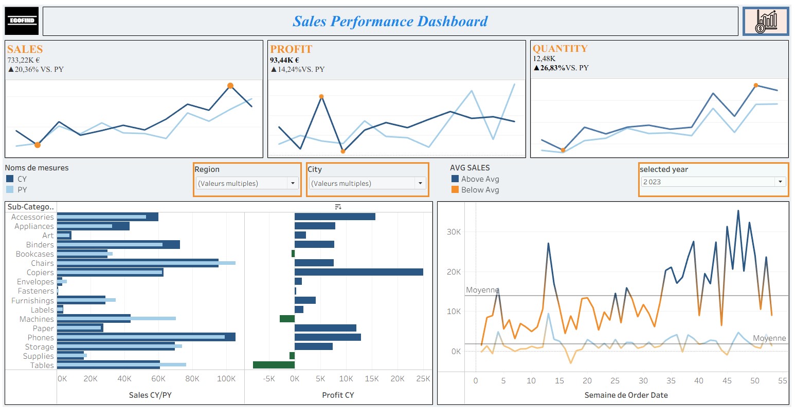Image resolution: width=795 pixels, height=408 pixels.
Task: Click the 14,24% VS. PY text
Action: click(298, 69)
